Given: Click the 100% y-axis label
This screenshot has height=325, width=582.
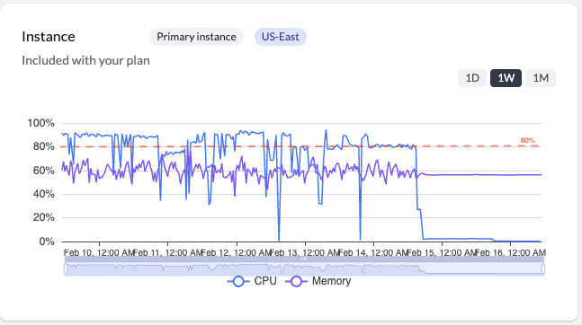Looking at the screenshot, I should 40,123.
